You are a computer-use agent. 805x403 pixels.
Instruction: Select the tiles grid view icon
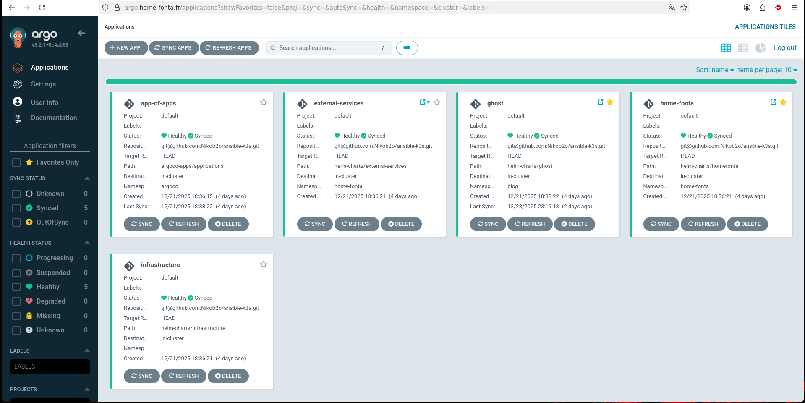(x=726, y=48)
